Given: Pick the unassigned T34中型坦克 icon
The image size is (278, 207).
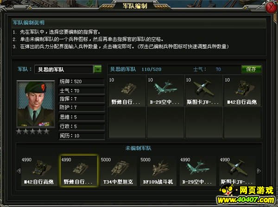Looking at the screenshot, I should (118, 171).
